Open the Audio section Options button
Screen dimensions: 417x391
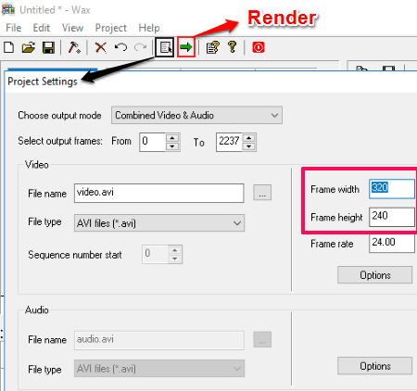pyautogui.click(x=374, y=366)
